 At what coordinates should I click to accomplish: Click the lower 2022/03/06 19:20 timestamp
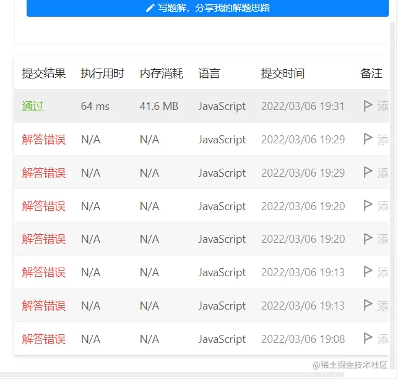pos(303,239)
